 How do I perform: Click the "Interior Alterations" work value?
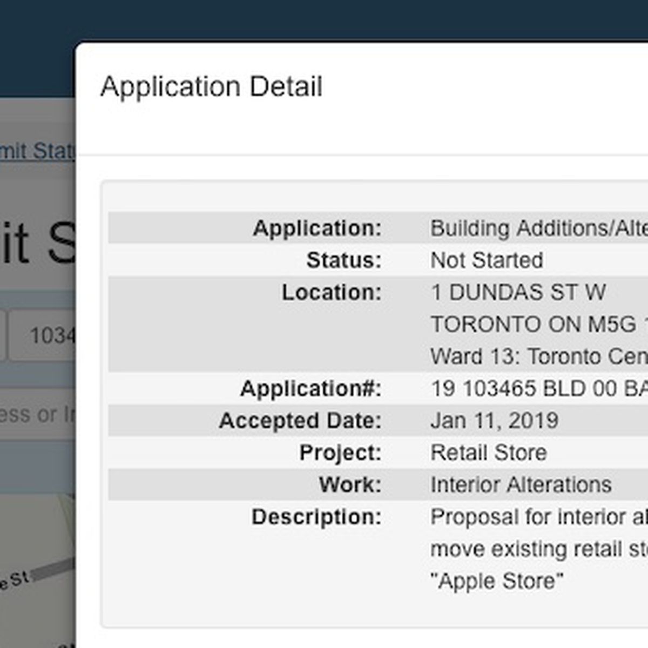tap(521, 484)
